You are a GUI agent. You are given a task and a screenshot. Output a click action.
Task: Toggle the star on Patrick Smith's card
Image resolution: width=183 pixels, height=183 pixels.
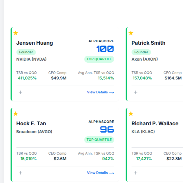coord(131,33)
